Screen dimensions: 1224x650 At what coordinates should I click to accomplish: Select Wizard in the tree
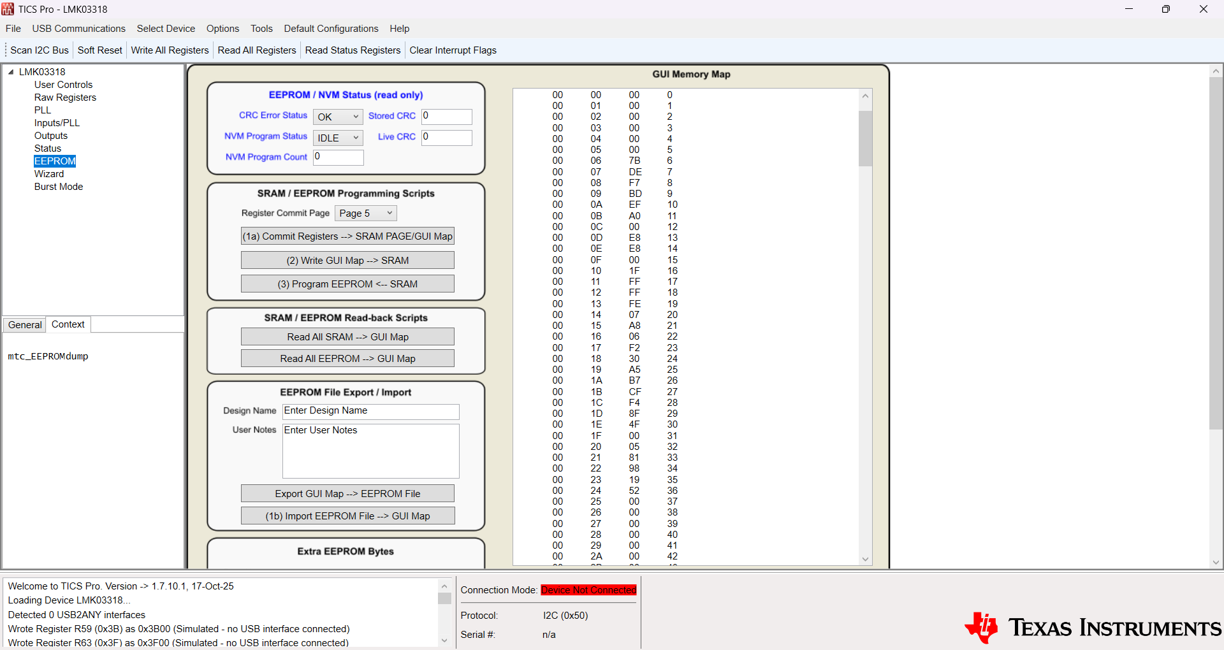coord(49,174)
